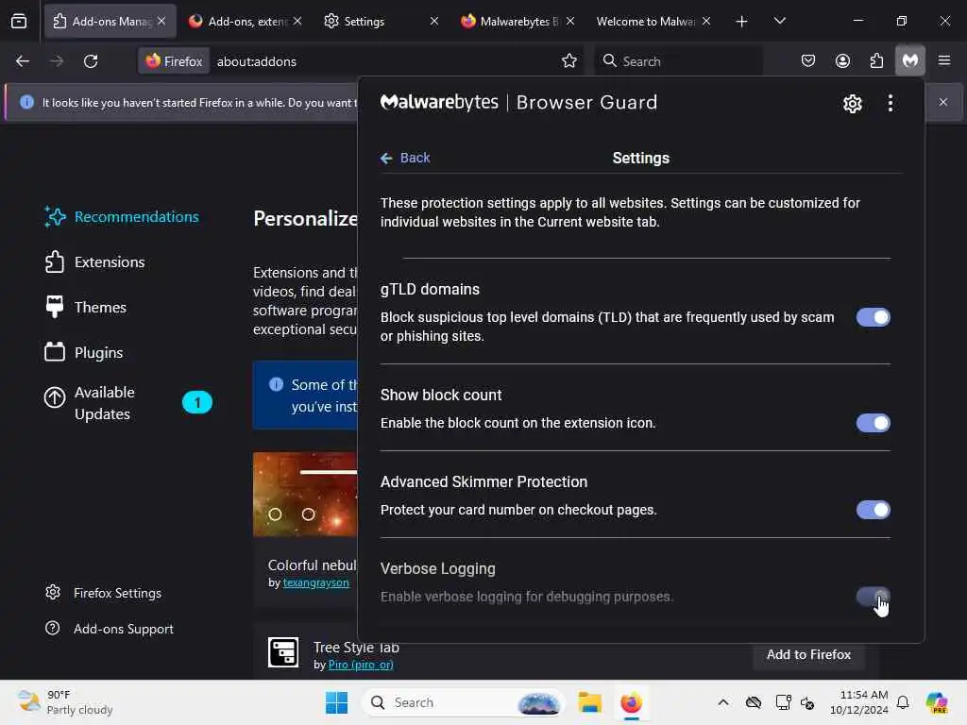Screen dimensions: 967x725
Task: Open Firefox Settings link in sidebar
Action: click(x=103, y=593)
